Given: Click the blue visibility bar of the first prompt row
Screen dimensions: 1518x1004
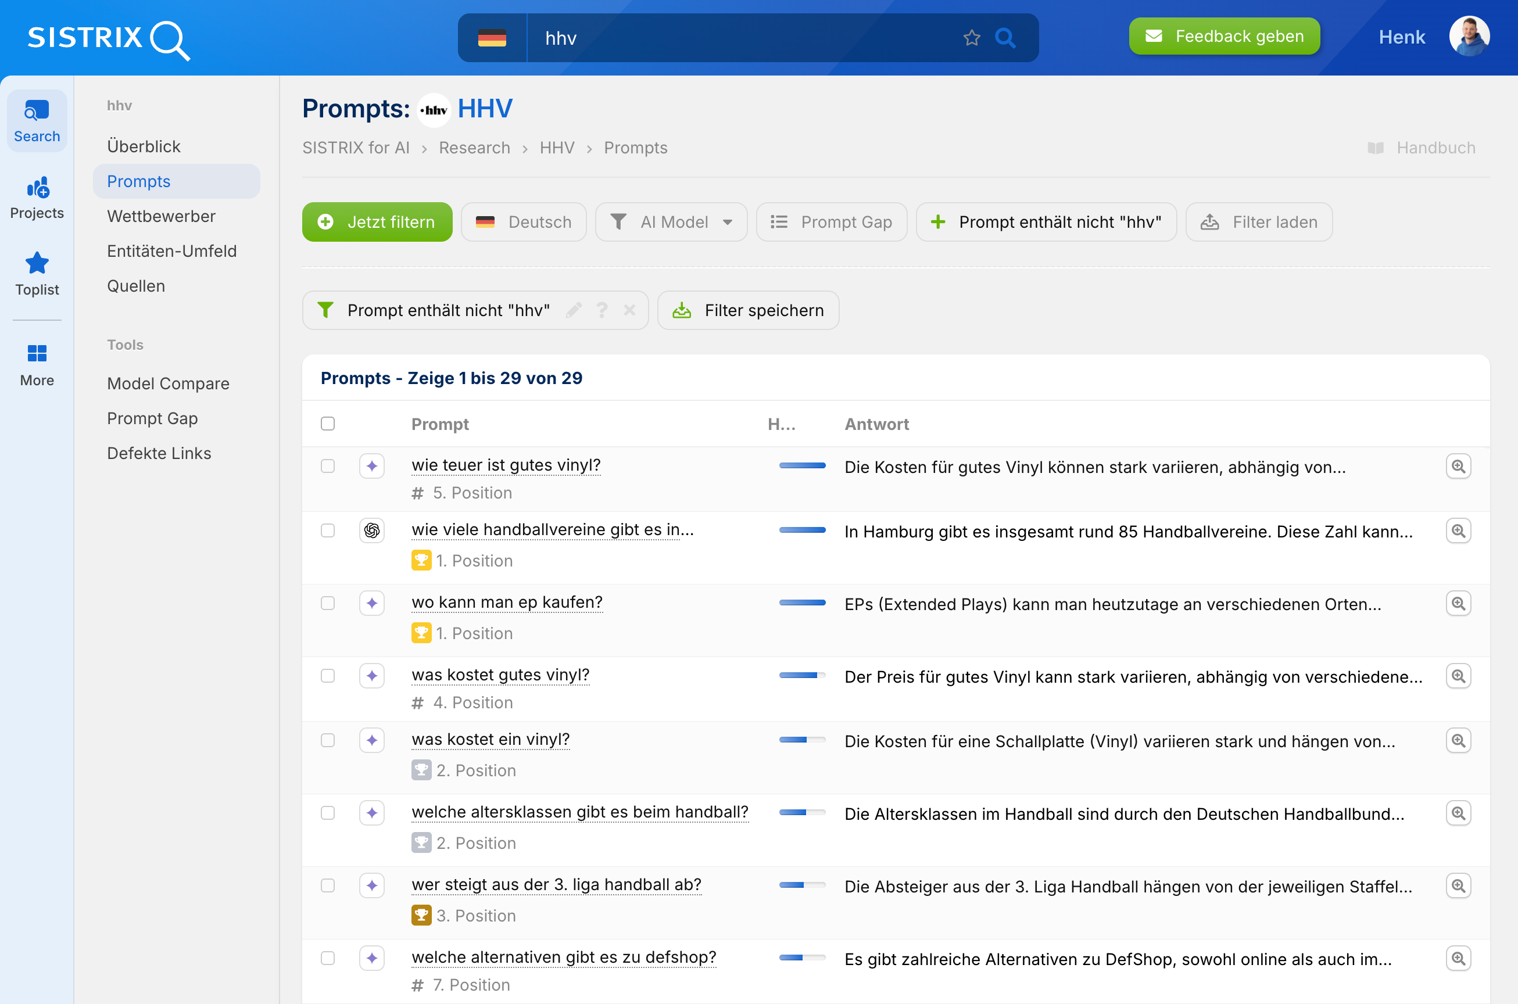Looking at the screenshot, I should pos(803,466).
